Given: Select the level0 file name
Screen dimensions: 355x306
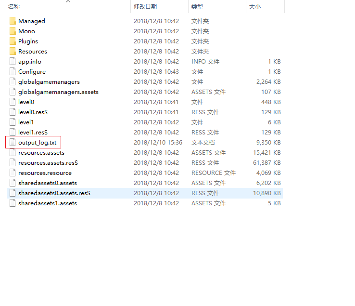Looking at the screenshot, I should click(x=26, y=102).
